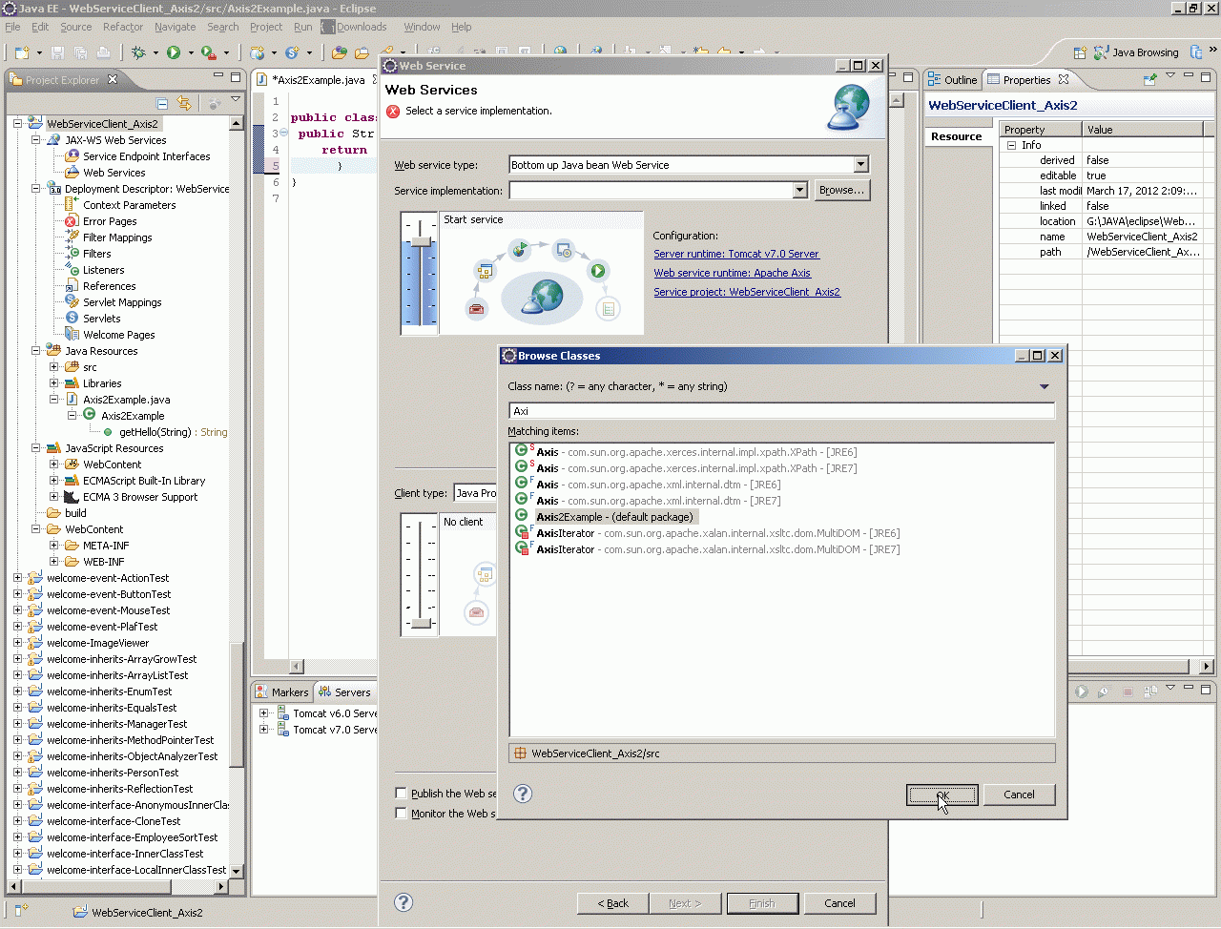Click the Axis2Example.java file icon in explorer

72,400
